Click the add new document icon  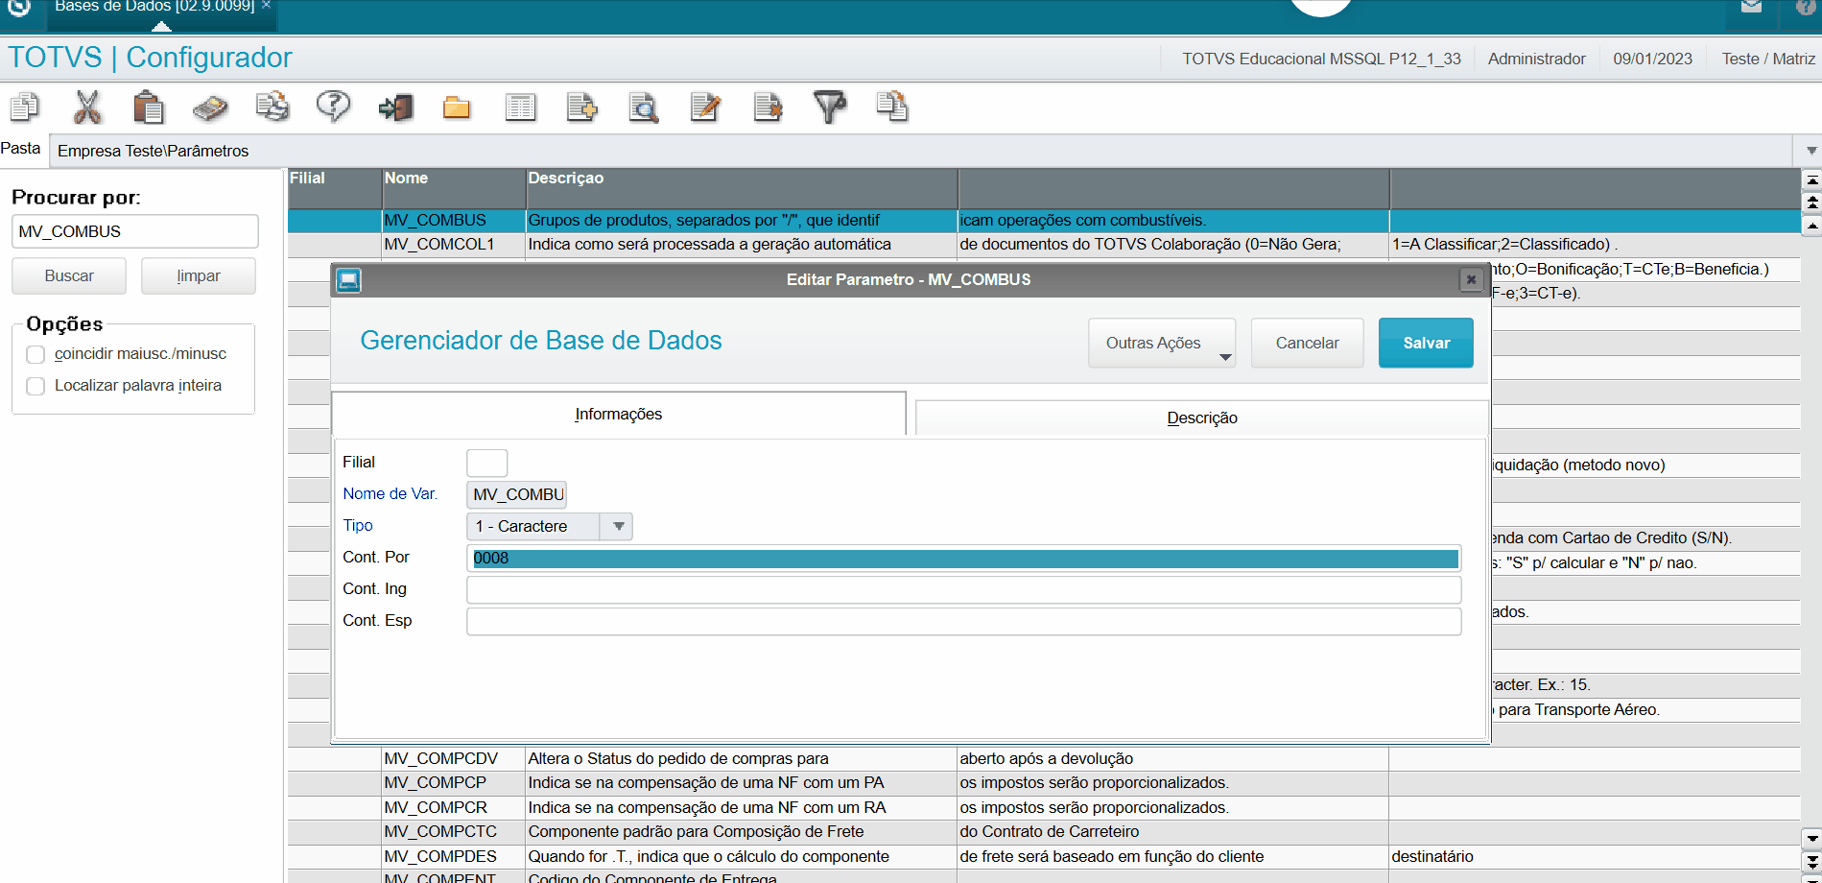581,107
